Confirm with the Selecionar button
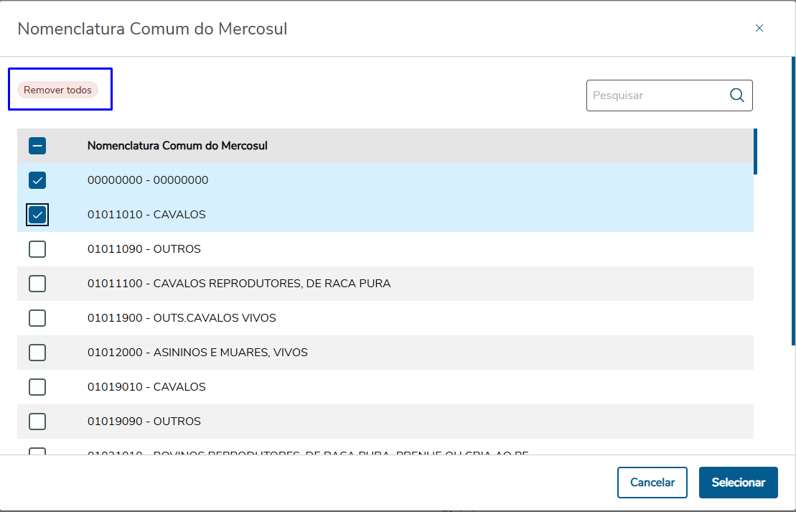 pos(738,483)
